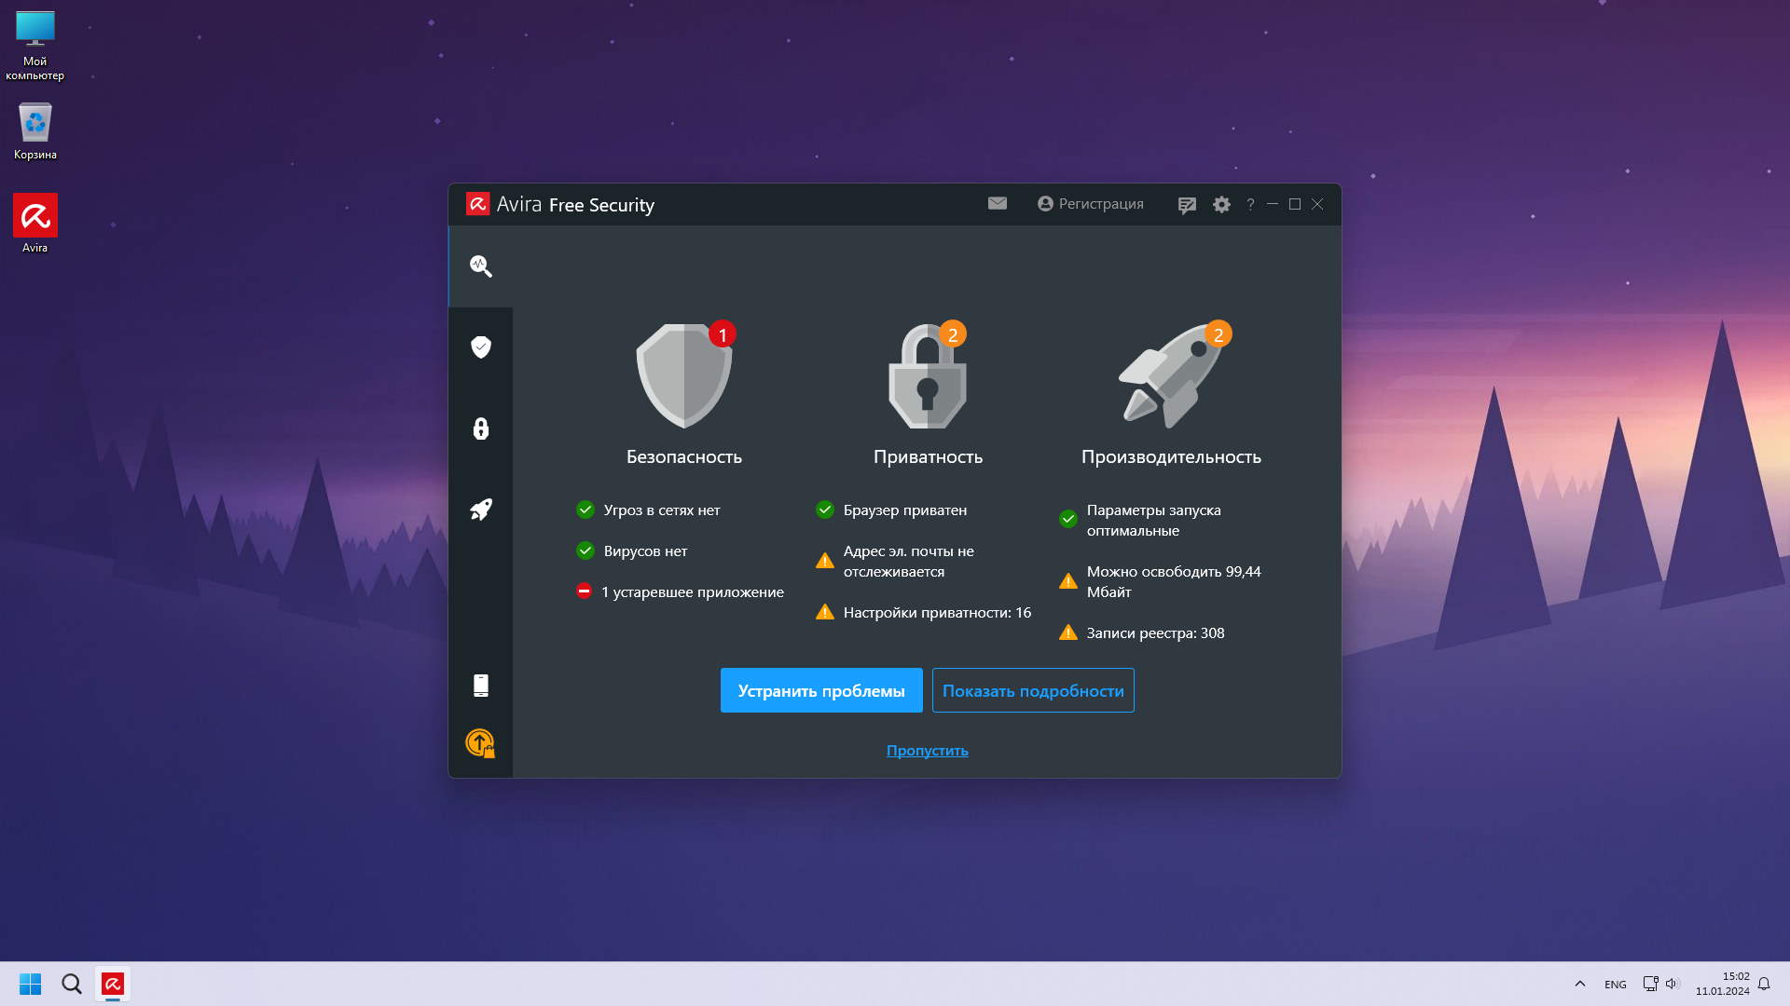Click the Пропустить link
Screen dimensions: 1790x1006
click(927, 750)
